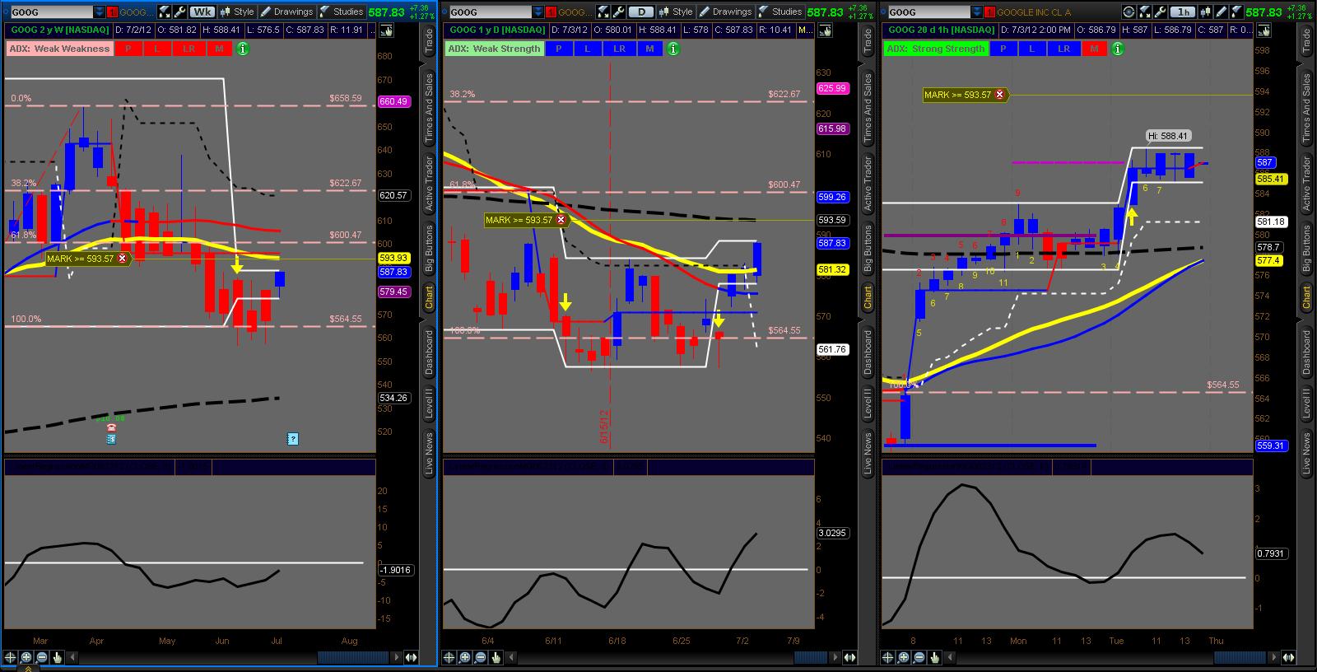Click quick study flask icon in weekly chart

165,12
